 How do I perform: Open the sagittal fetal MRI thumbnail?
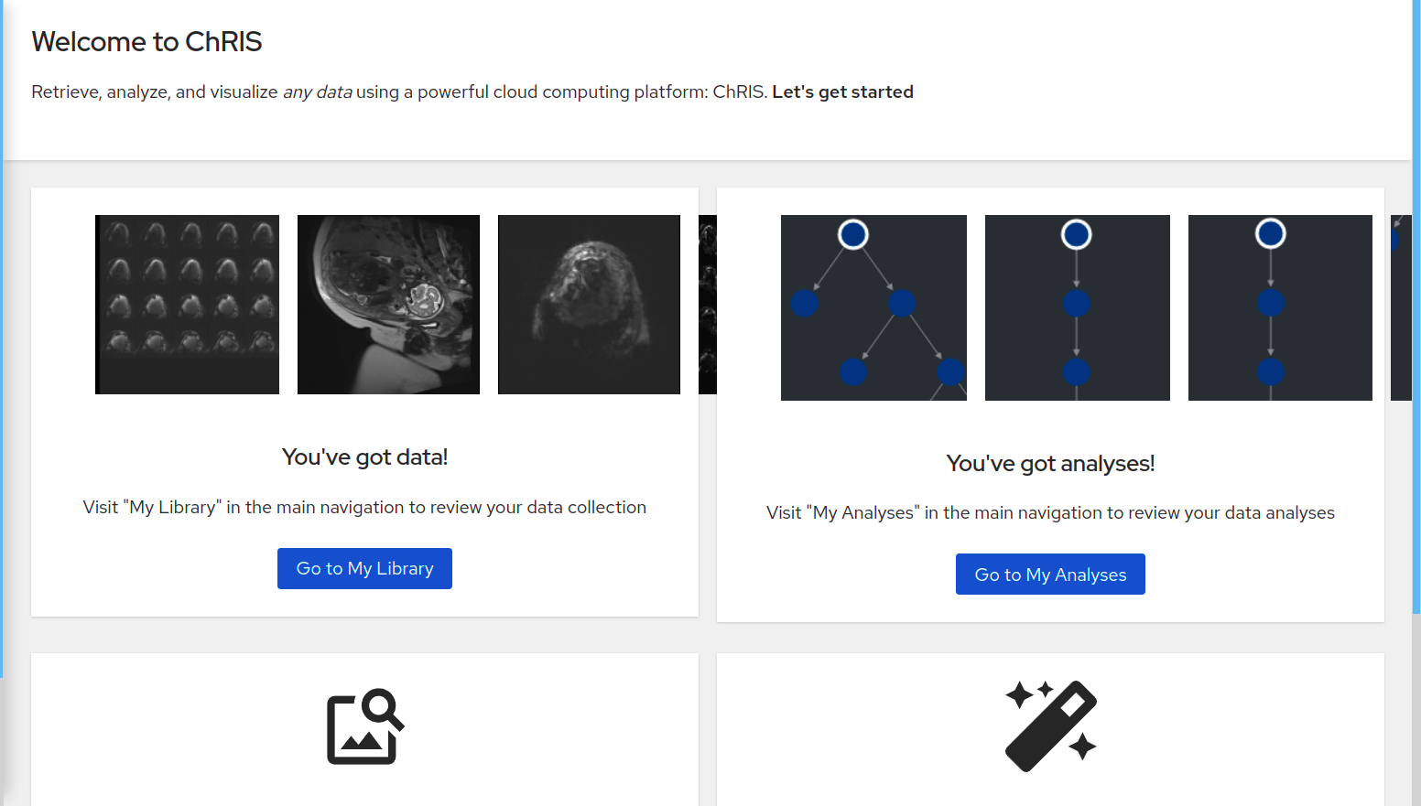[388, 305]
